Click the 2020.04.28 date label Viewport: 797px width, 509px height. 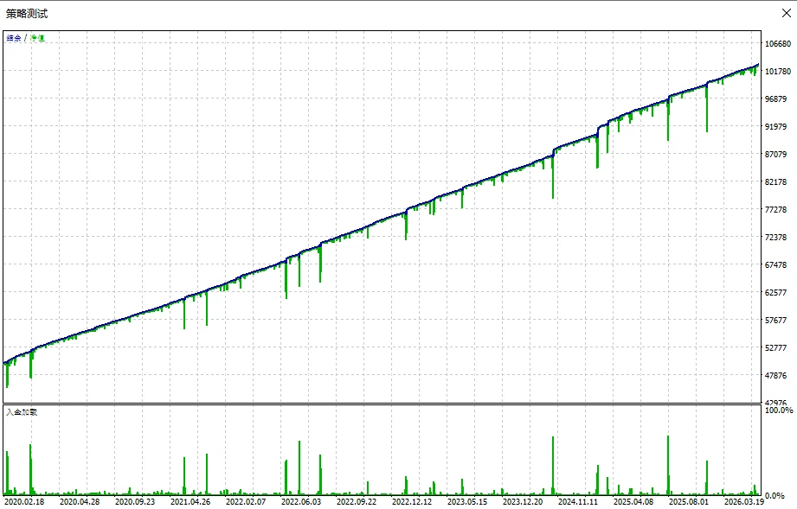click(x=80, y=502)
